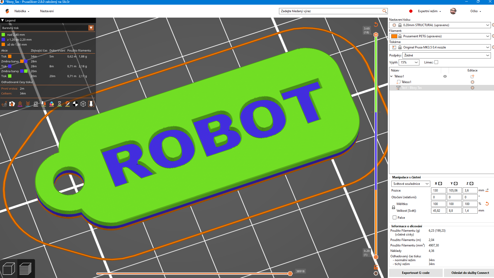
Task: Enable the Límec (brim) checkbox
Action: click(436, 62)
